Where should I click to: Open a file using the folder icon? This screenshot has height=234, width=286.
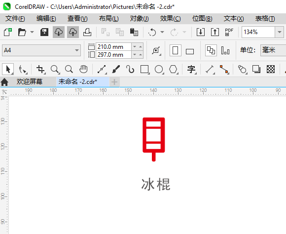(22, 32)
